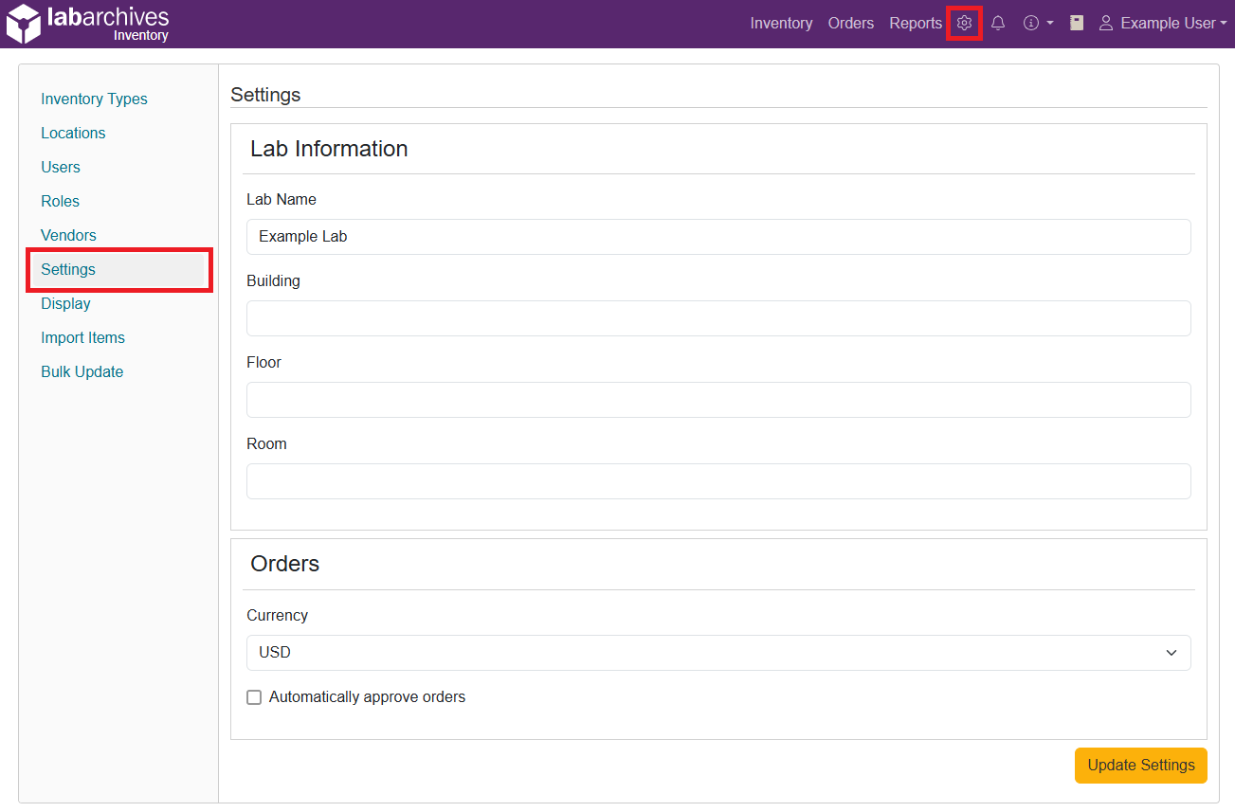Click the Update Settings button

1140,766
